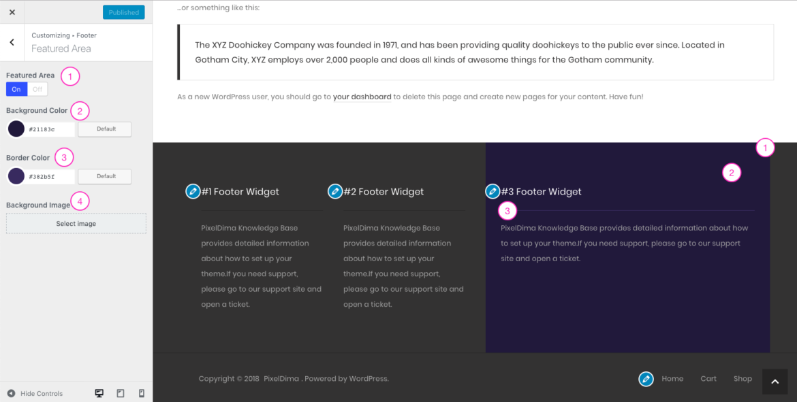The height and width of the screenshot is (402, 797).
Task: Keep Featured Area set to On
Action: click(x=16, y=88)
